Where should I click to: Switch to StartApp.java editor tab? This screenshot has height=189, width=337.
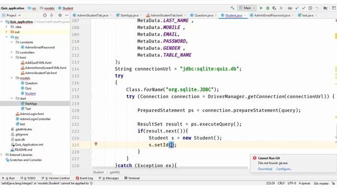pos(129,15)
